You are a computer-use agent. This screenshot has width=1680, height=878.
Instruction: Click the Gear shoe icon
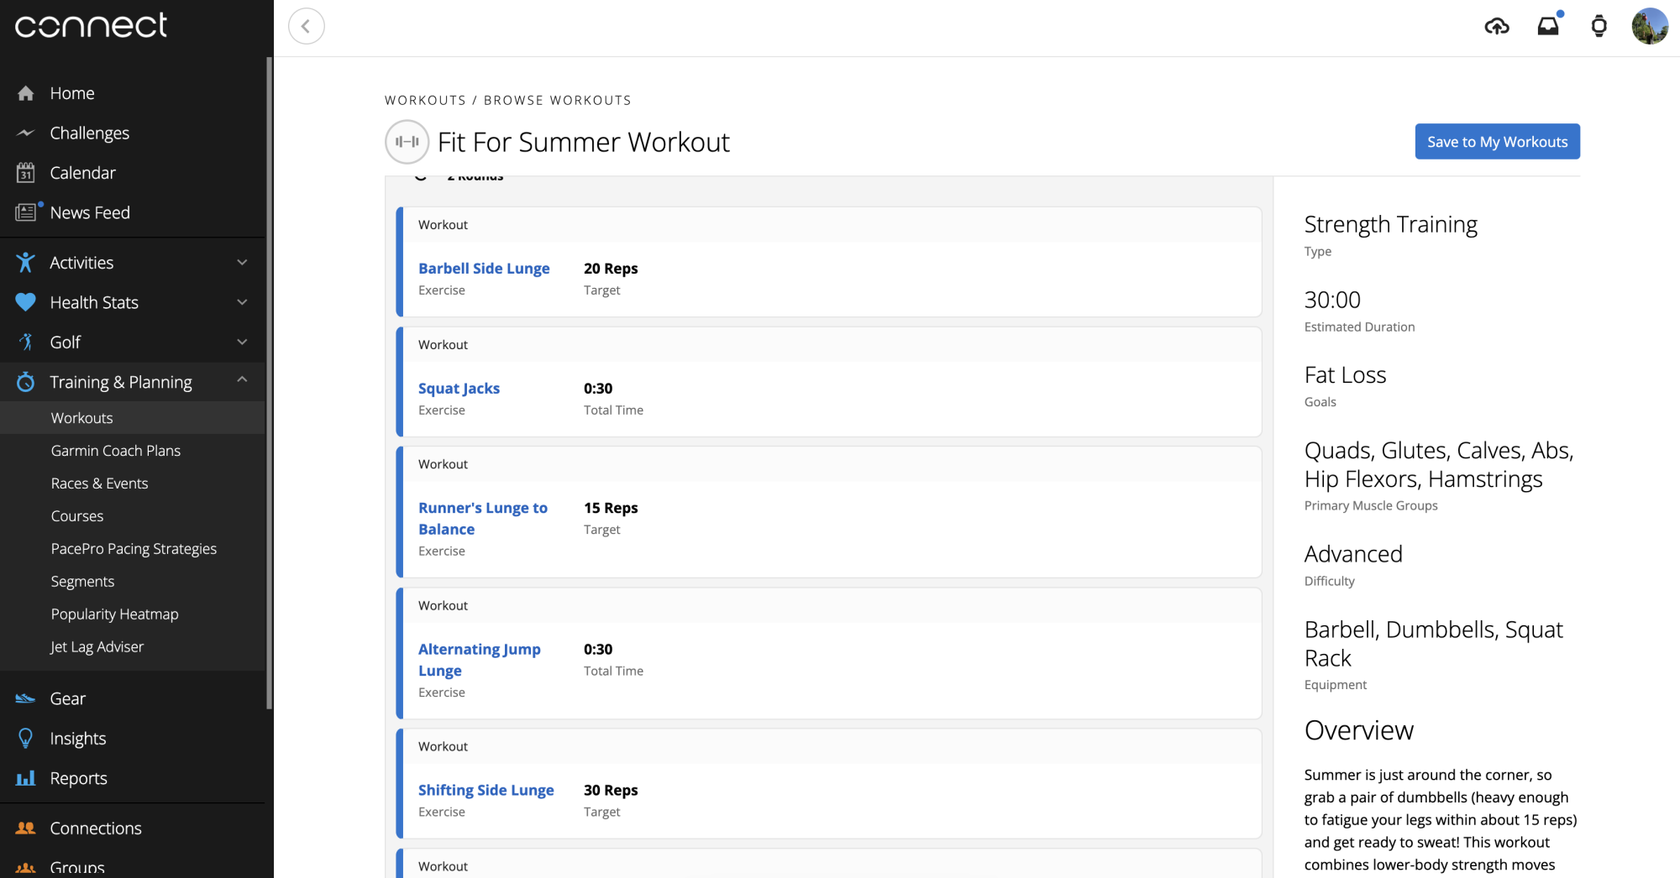tap(26, 698)
